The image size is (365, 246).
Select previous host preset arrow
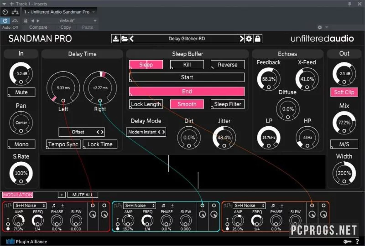(32, 21)
